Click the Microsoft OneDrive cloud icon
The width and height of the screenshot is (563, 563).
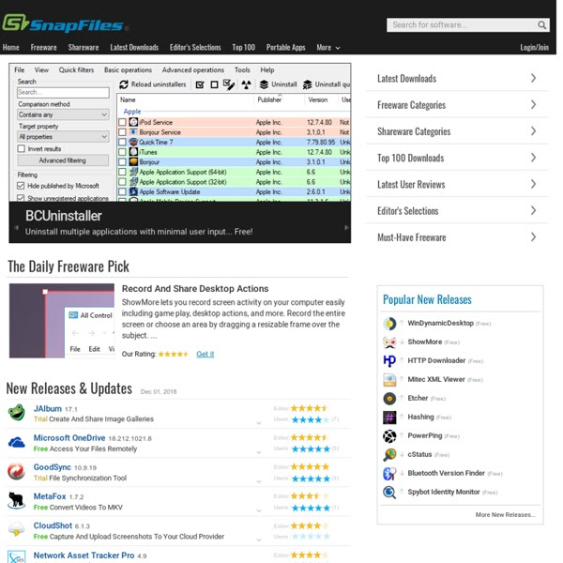point(16,442)
